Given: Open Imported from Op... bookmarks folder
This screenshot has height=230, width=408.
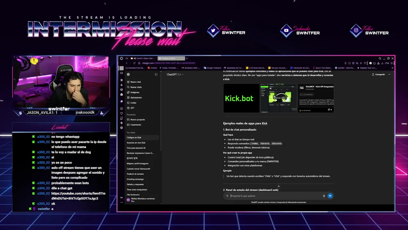Looking at the screenshot, I should coord(135,68).
